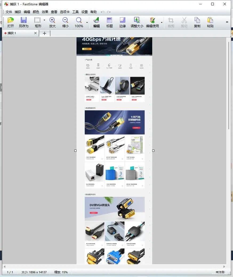Open 调整大小 resize tool

137,22
